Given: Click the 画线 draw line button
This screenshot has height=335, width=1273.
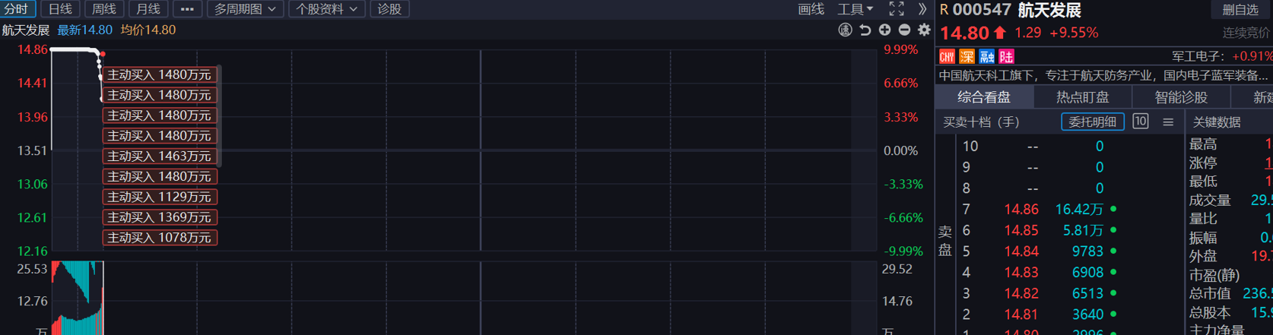Looking at the screenshot, I should (x=811, y=9).
